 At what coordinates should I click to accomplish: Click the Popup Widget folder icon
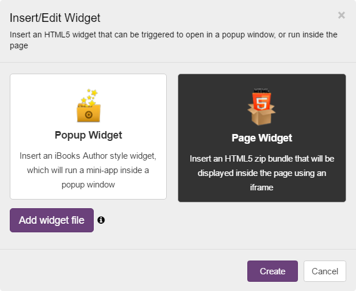(x=89, y=110)
